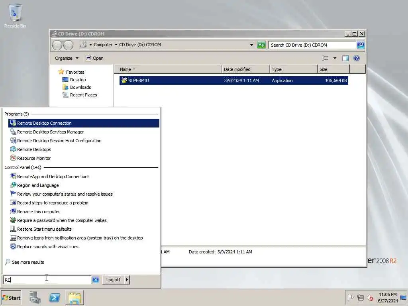Open Windows PowerShell from the taskbar
This screenshot has height=306, width=408.
point(55,298)
